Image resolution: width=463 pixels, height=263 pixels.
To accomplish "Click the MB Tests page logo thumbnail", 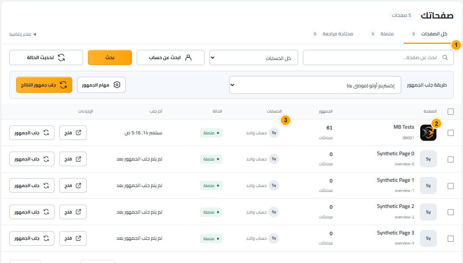I will tap(428, 133).
